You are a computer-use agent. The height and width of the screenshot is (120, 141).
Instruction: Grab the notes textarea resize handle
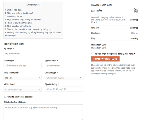[82, 119]
